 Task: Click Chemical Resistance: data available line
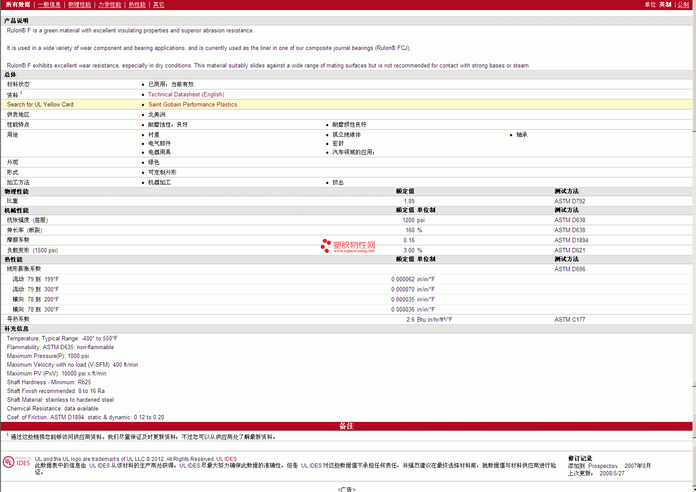tap(53, 408)
